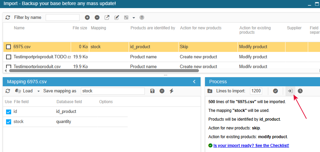Image resolution: width=320 pixels, height=152 pixels.
Task: Click id_product database field in mapping
Action: [x=66, y=112]
